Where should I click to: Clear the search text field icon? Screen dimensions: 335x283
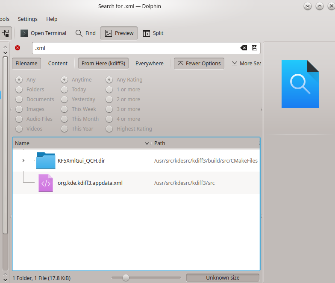click(x=244, y=48)
